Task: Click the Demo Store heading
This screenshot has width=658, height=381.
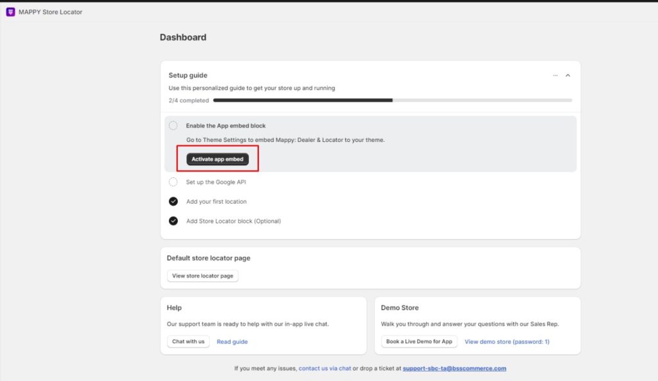Action: 400,308
